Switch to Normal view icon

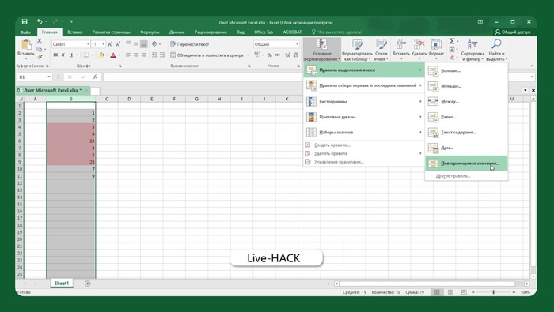click(x=437, y=292)
